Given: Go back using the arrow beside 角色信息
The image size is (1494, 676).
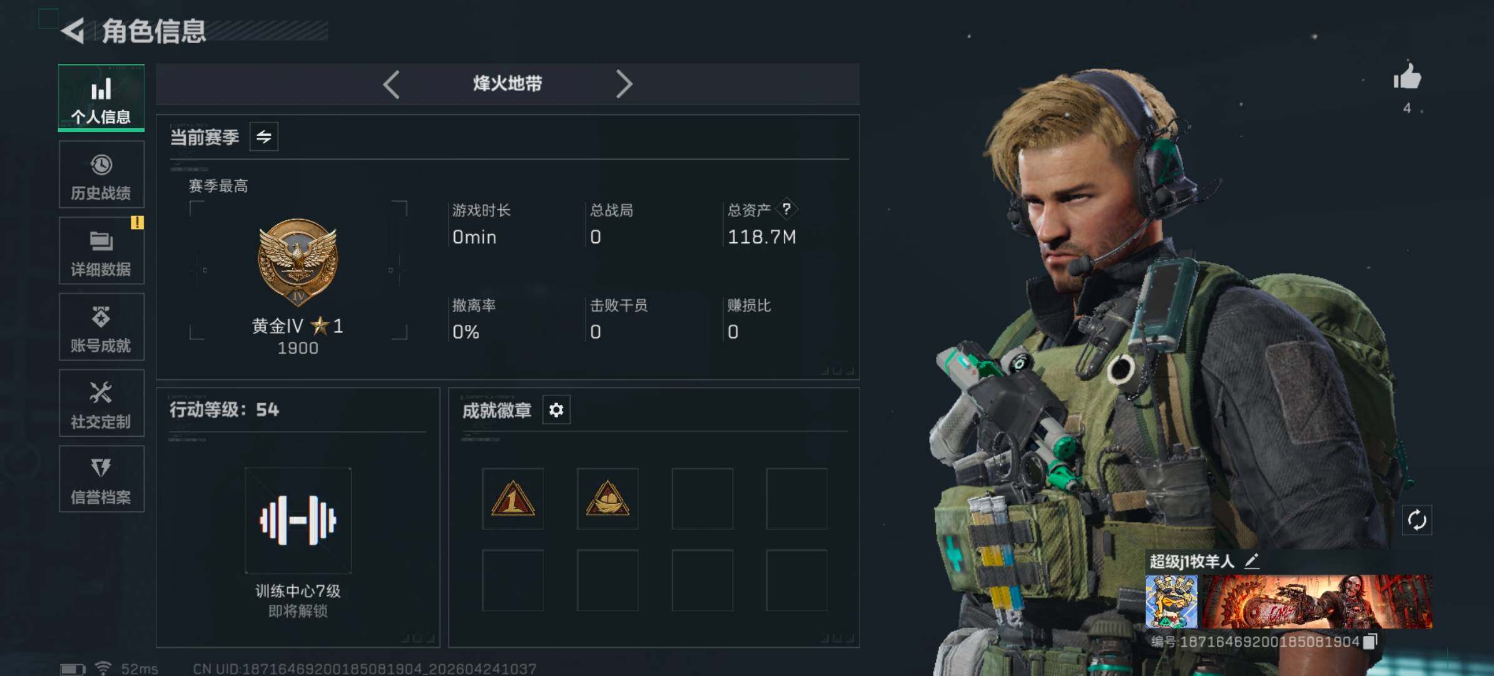Looking at the screenshot, I should (73, 31).
